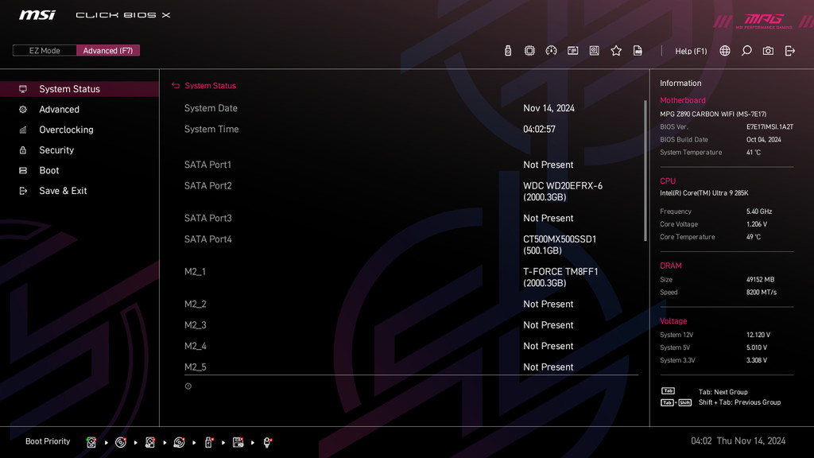This screenshot has width=814, height=458.
Task: Click the 8200 MT/s DRAM speed
Action: (762, 293)
